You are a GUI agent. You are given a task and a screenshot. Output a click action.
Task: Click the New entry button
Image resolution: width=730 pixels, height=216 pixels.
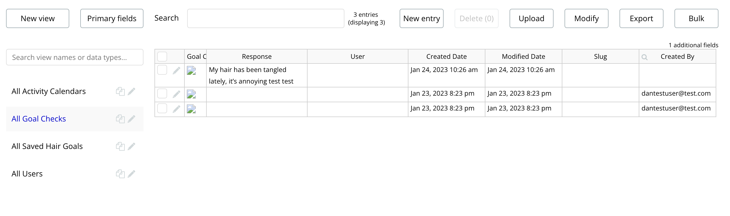421,18
